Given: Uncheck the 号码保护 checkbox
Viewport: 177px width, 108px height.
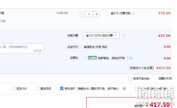Looking at the screenshot, I should pos(62,88).
